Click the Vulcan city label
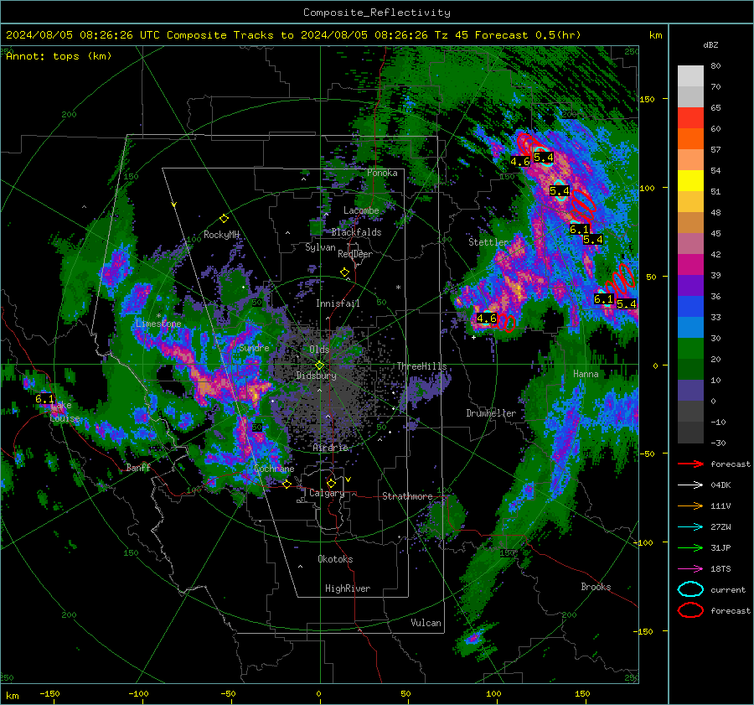Screen dimensions: 754x705 tap(426, 623)
